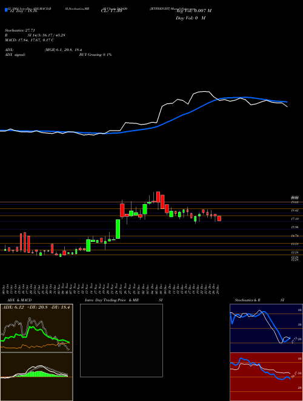Click the red RSI chart panel

pyautogui.click(x=266, y=377)
